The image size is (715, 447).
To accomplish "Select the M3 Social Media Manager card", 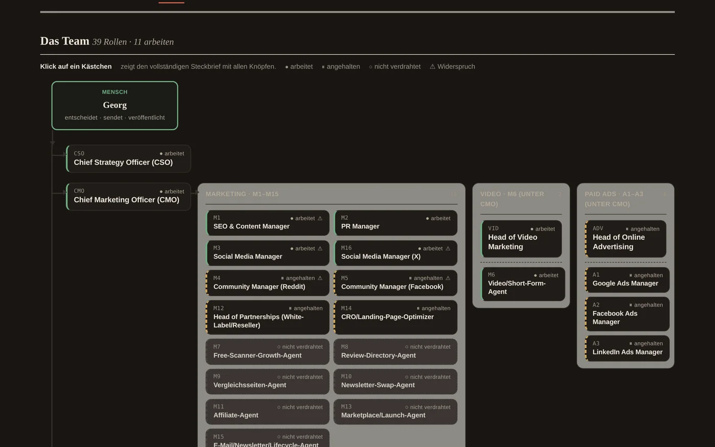I will (268, 253).
